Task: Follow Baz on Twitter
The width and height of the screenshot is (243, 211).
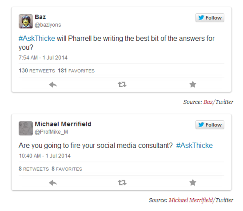Action: click(210, 18)
